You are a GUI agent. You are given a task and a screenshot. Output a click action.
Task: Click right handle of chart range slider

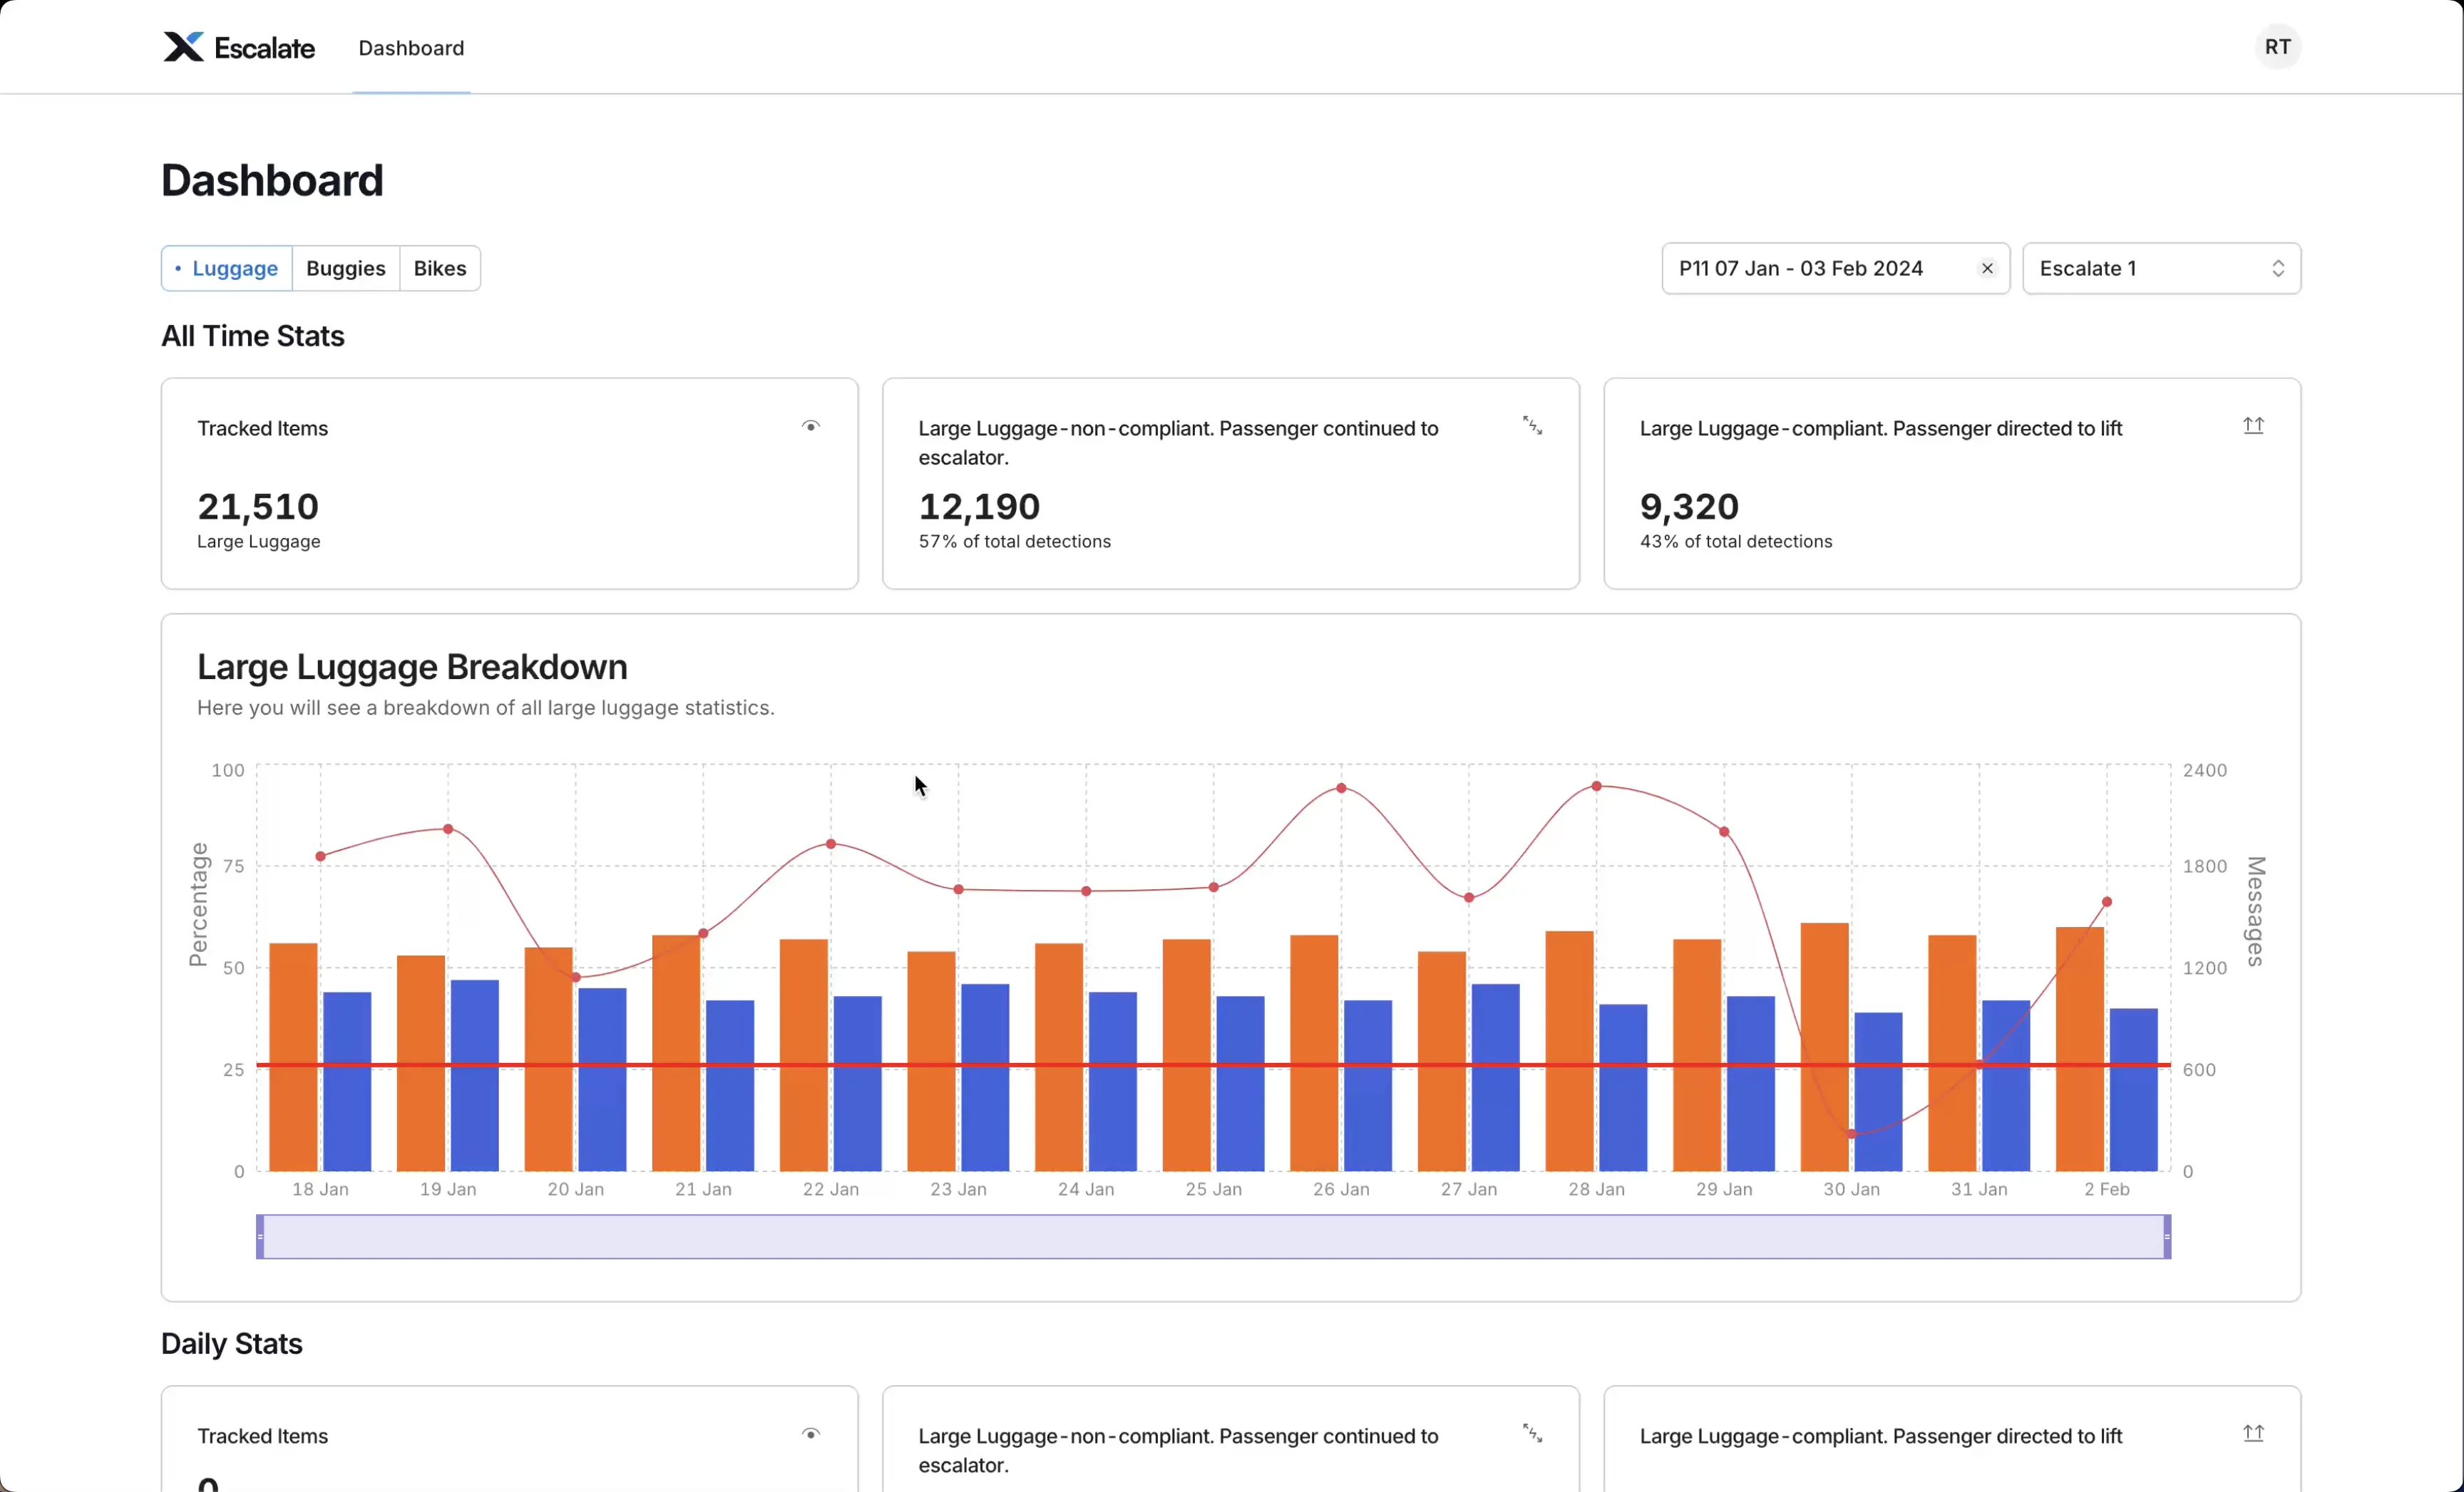pos(2167,1237)
